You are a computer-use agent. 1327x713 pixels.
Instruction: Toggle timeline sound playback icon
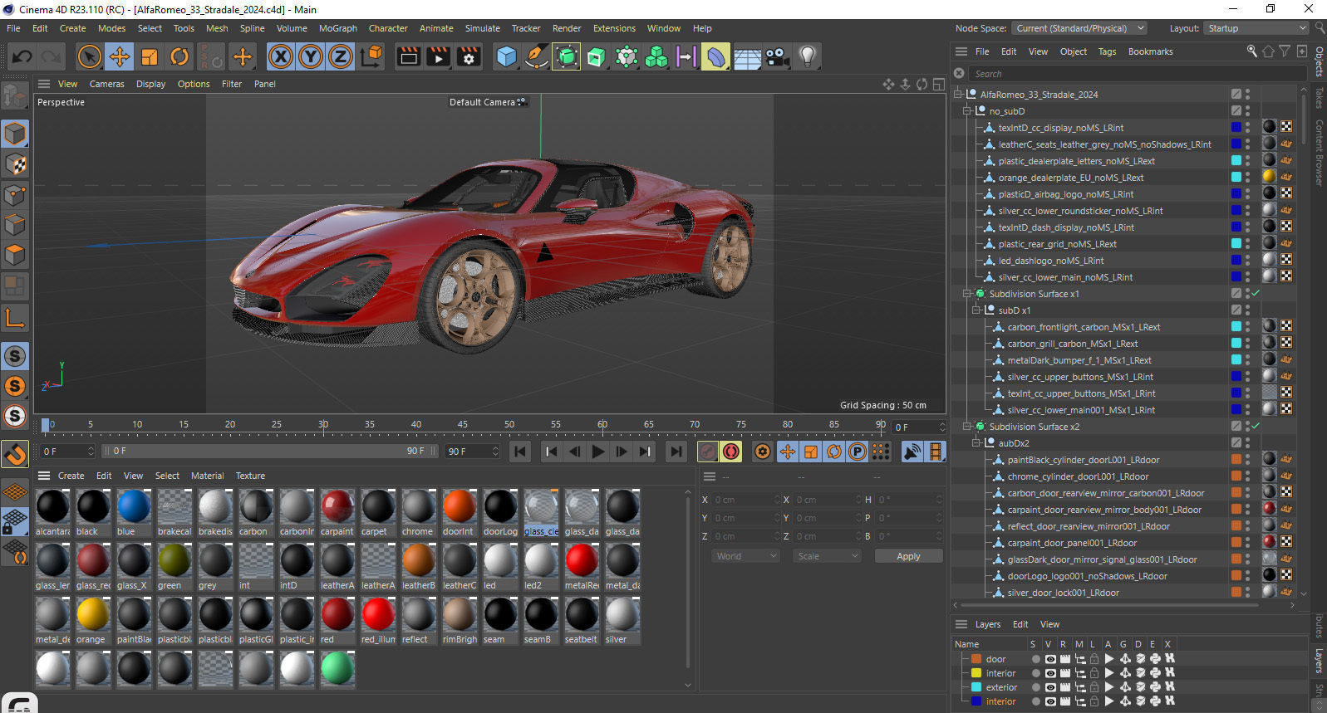[912, 452]
